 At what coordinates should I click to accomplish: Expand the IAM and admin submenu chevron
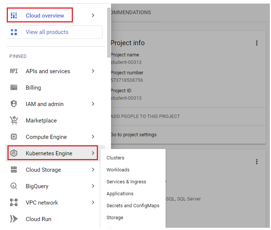pos(93,104)
